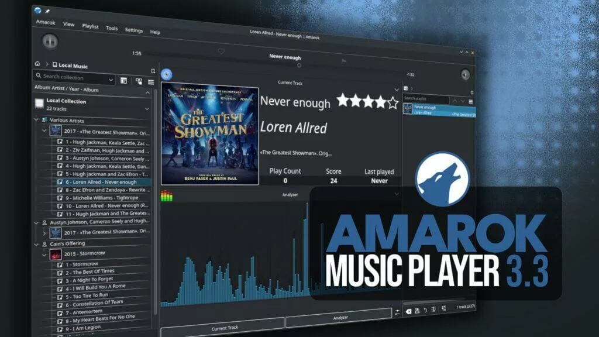Click the Local Collection icon
The image size is (599, 337).
(x=39, y=104)
